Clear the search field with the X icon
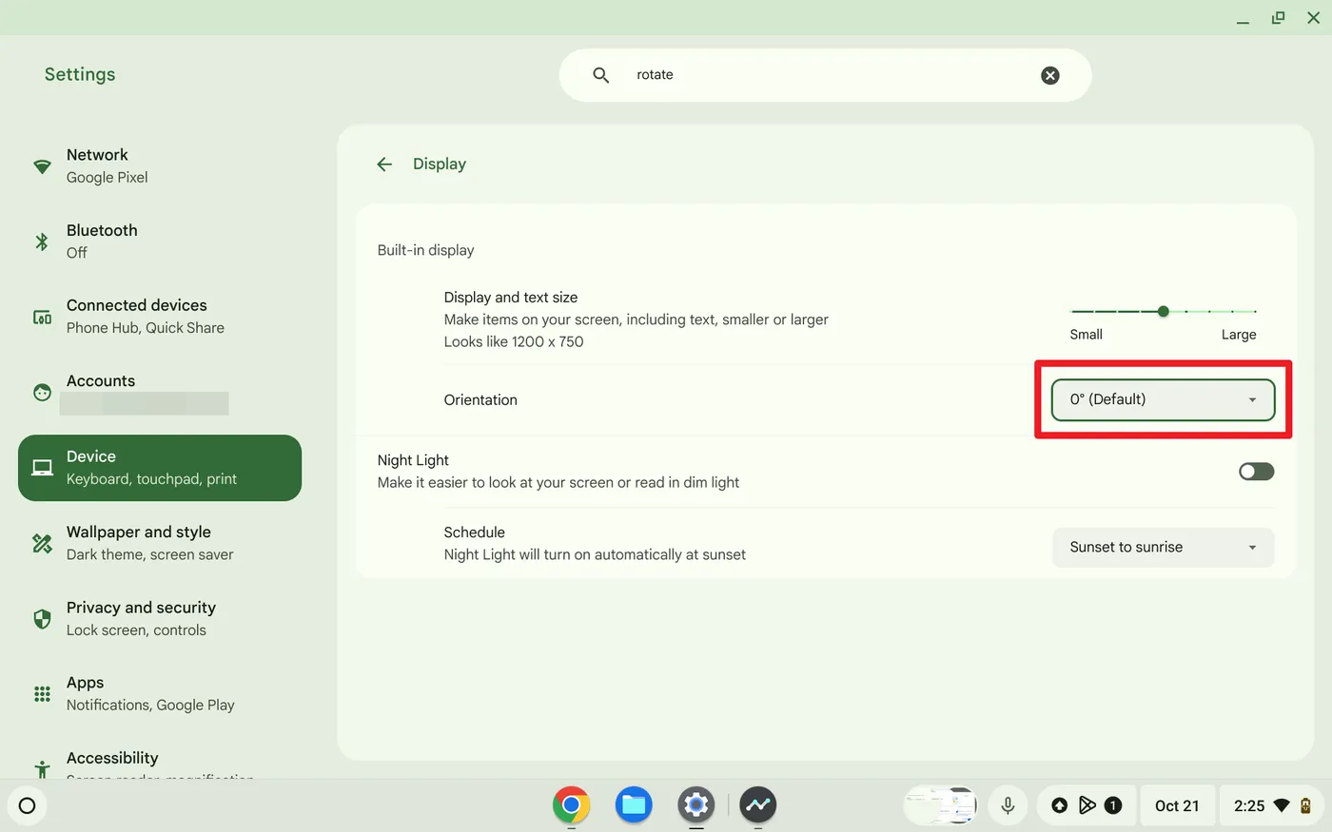This screenshot has height=832, width=1332. (x=1049, y=75)
